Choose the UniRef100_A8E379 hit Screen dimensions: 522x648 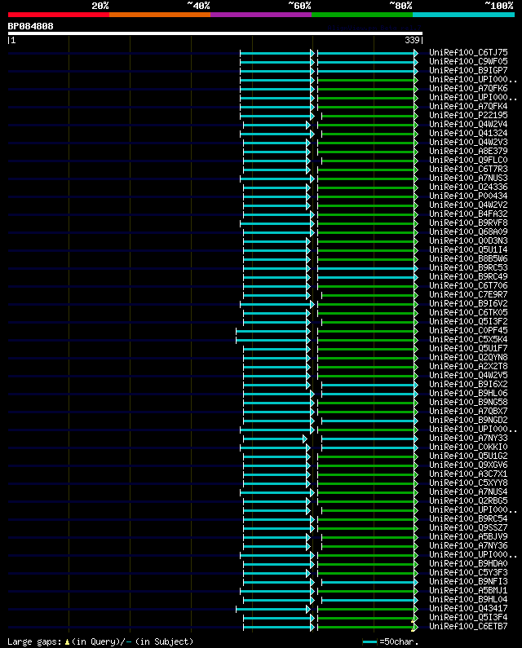coord(468,152)
